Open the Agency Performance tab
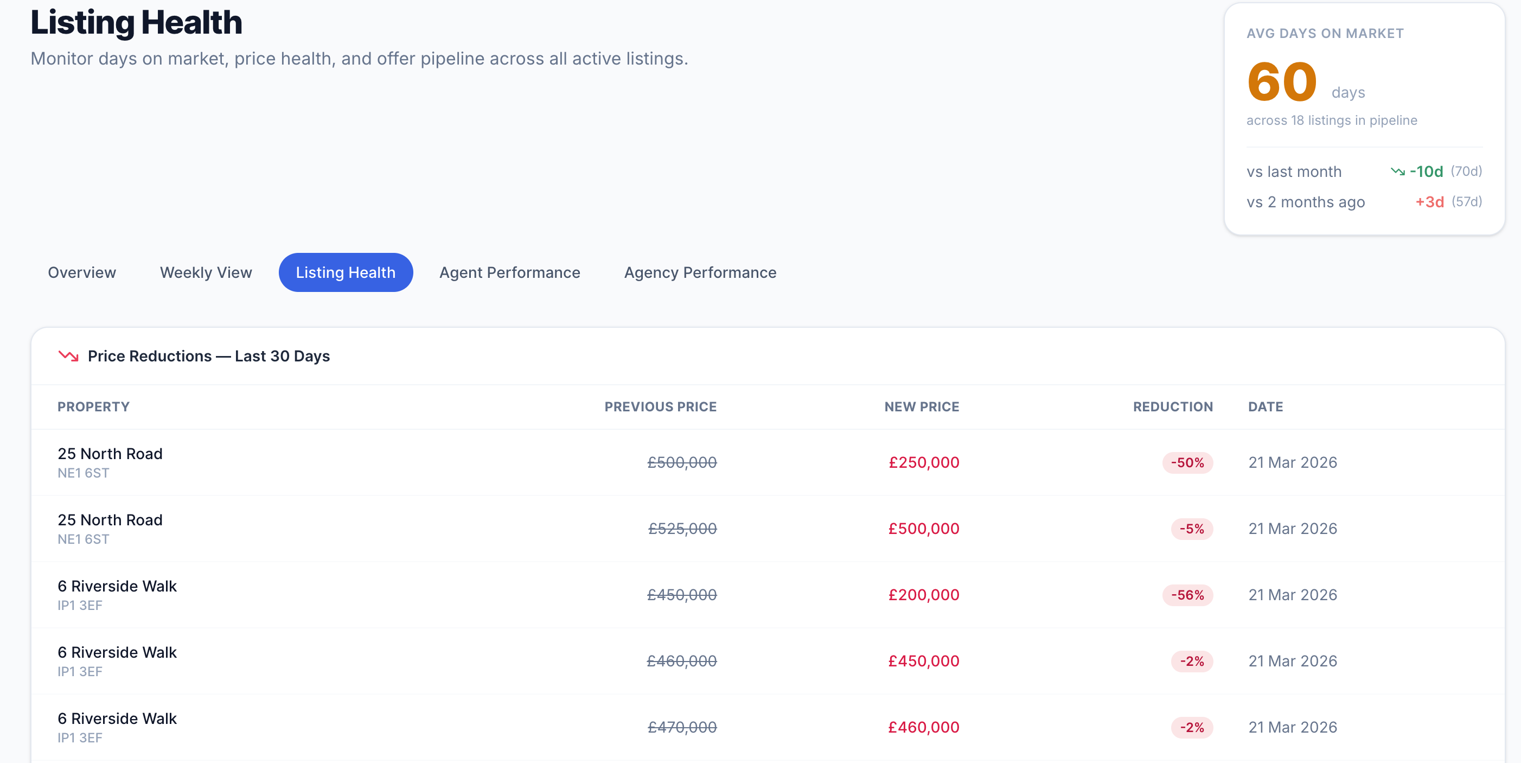1521x763 pixels. [700, 272]
